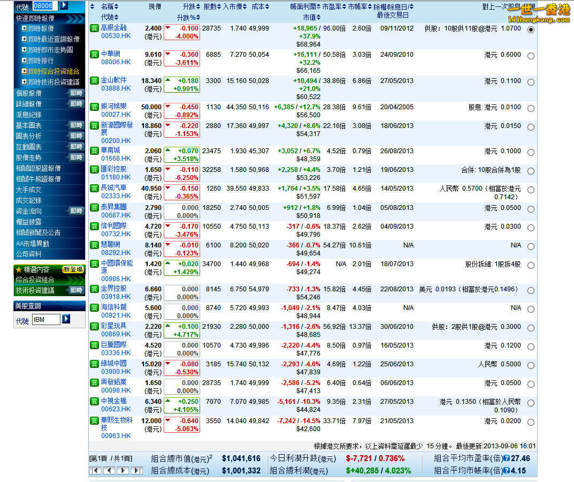Select the radio button for 金山軟件 row

[531, 82]
